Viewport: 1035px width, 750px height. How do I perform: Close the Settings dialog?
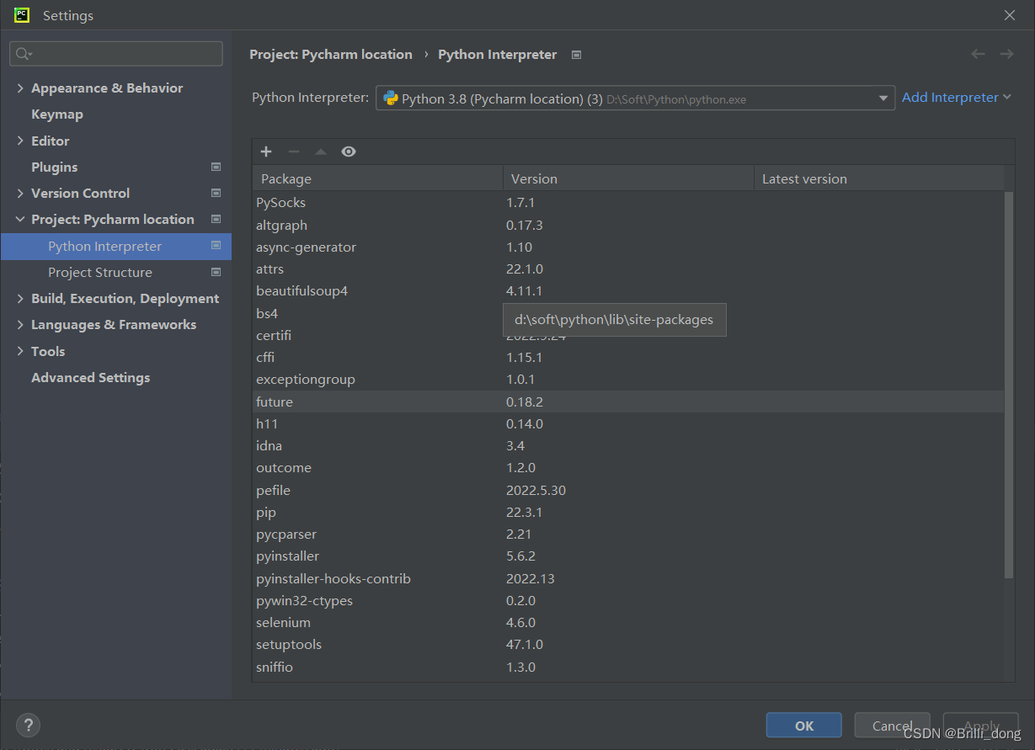coord(1010,15)
